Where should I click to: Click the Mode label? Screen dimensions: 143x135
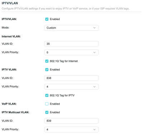(x=5, y=27)
